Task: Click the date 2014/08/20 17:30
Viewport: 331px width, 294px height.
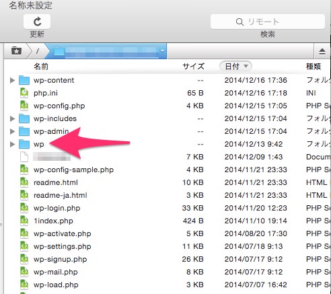Action: pos(256,233)
